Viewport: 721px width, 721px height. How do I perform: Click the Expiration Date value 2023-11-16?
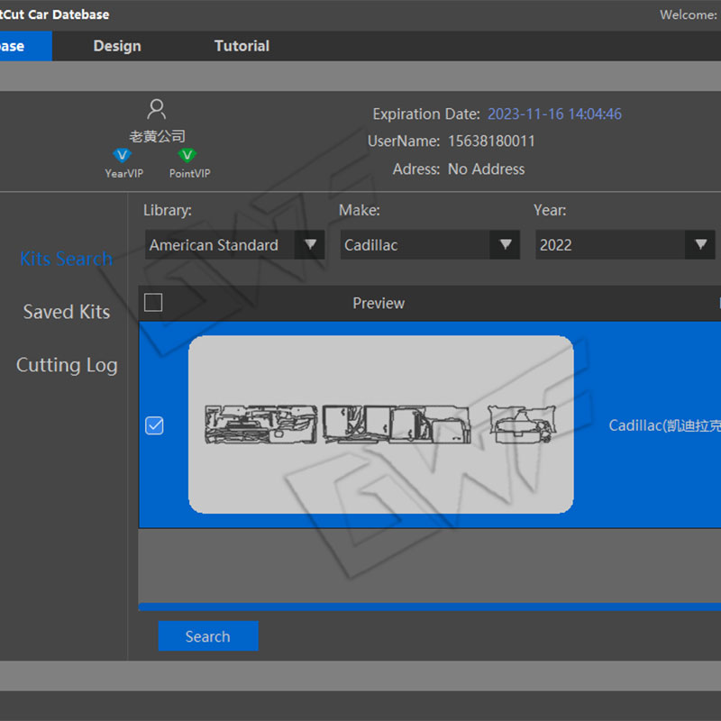click(554, 114)
